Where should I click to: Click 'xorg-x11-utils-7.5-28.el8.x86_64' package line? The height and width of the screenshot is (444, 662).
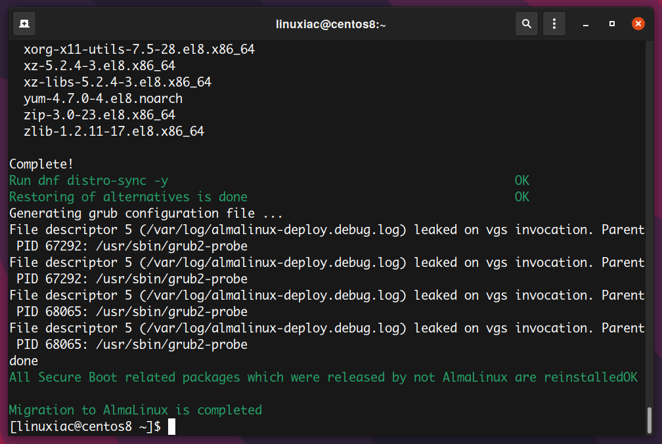(x=139, y=49)
